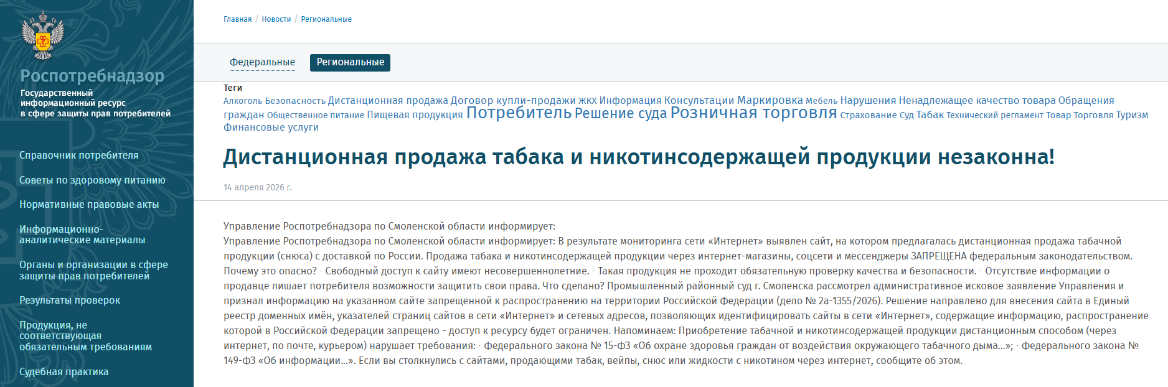Open the Общественное питание tag
This screenshot has height=387, width=1168.
(316, 115)
